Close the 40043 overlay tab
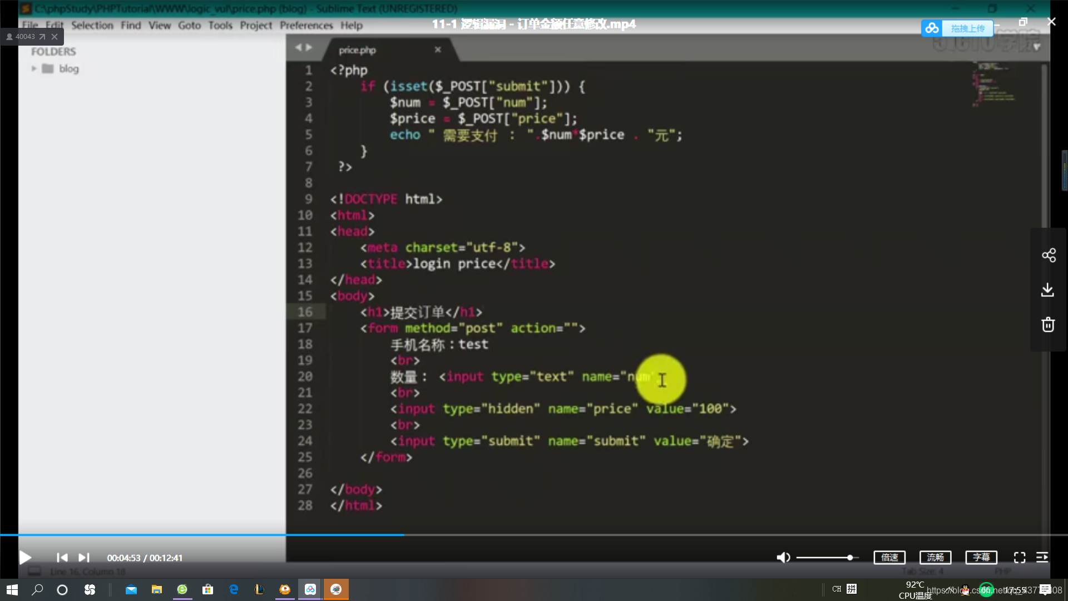Image resolution: width=1068 pixels, height=601 pixels. (x=55, y=37)
